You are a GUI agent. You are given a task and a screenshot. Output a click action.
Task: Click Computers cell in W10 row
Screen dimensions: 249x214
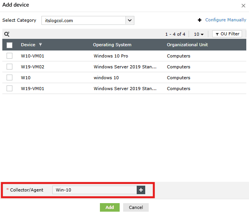179,78
